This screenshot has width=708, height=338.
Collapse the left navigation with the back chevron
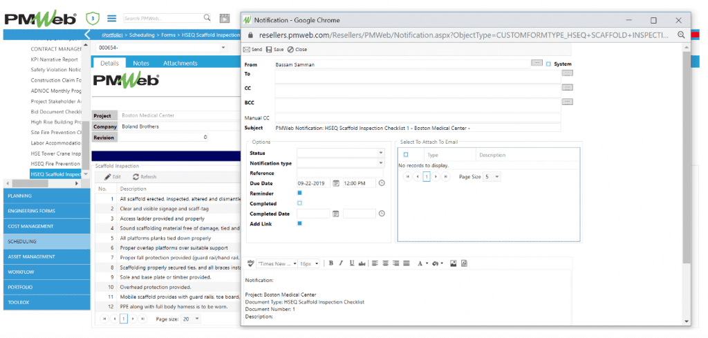88,35
